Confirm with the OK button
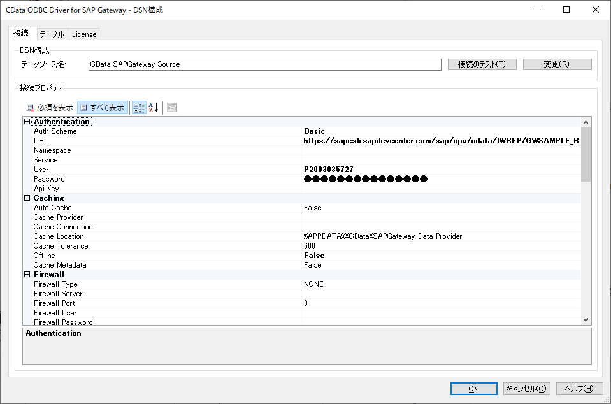611x404 pixels. [x=474, y=389]
